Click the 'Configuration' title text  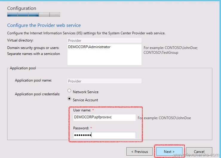[x=22, y=8]
